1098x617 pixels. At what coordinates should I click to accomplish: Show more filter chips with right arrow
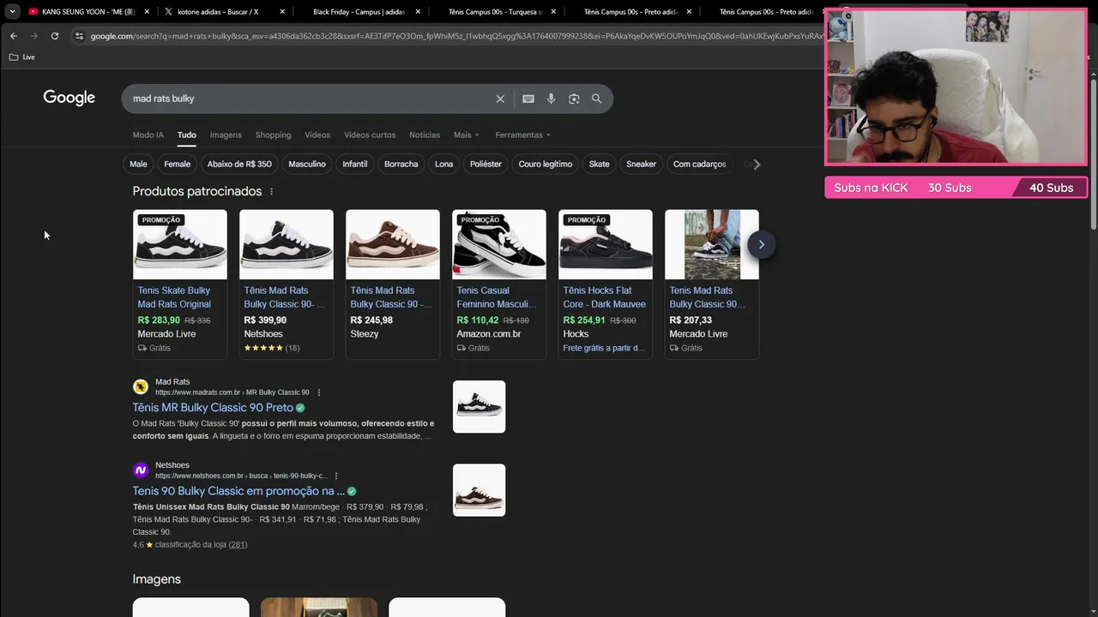tap(757, 165)
